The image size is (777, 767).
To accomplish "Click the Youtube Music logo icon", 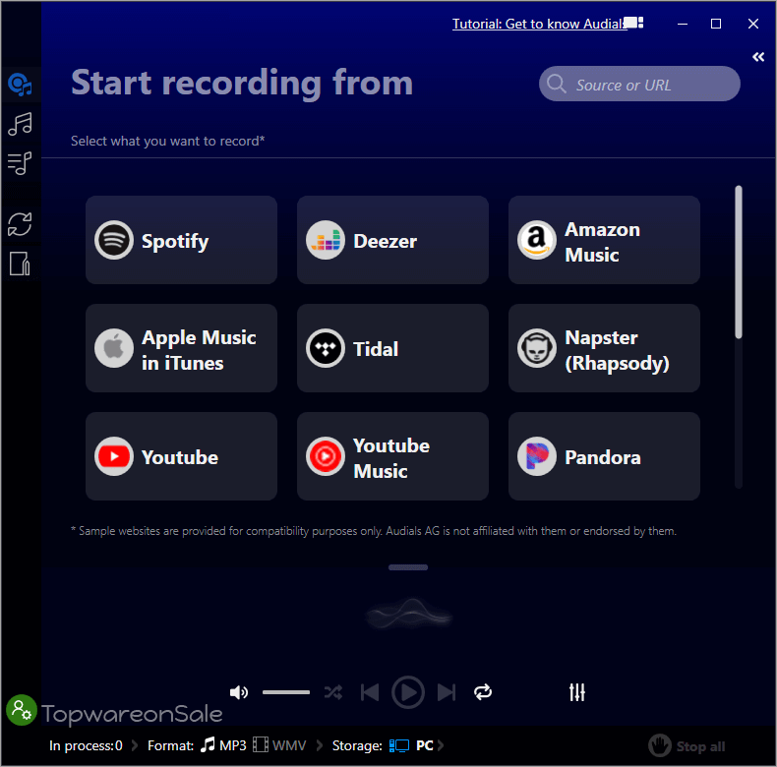I will (x=326, y=456).
